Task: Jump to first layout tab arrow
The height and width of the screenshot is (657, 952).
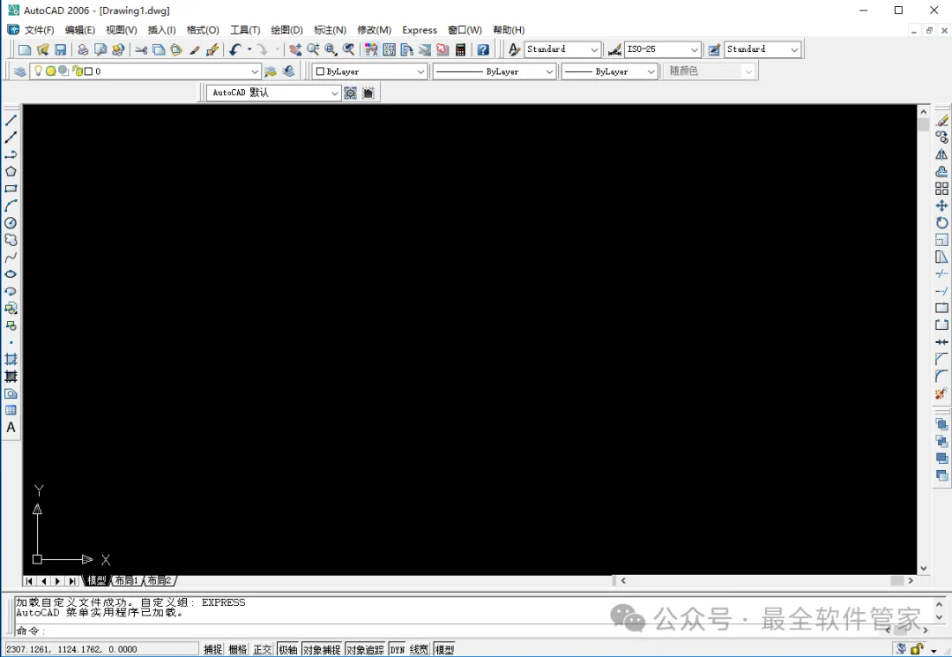Action: click(29, 581)
